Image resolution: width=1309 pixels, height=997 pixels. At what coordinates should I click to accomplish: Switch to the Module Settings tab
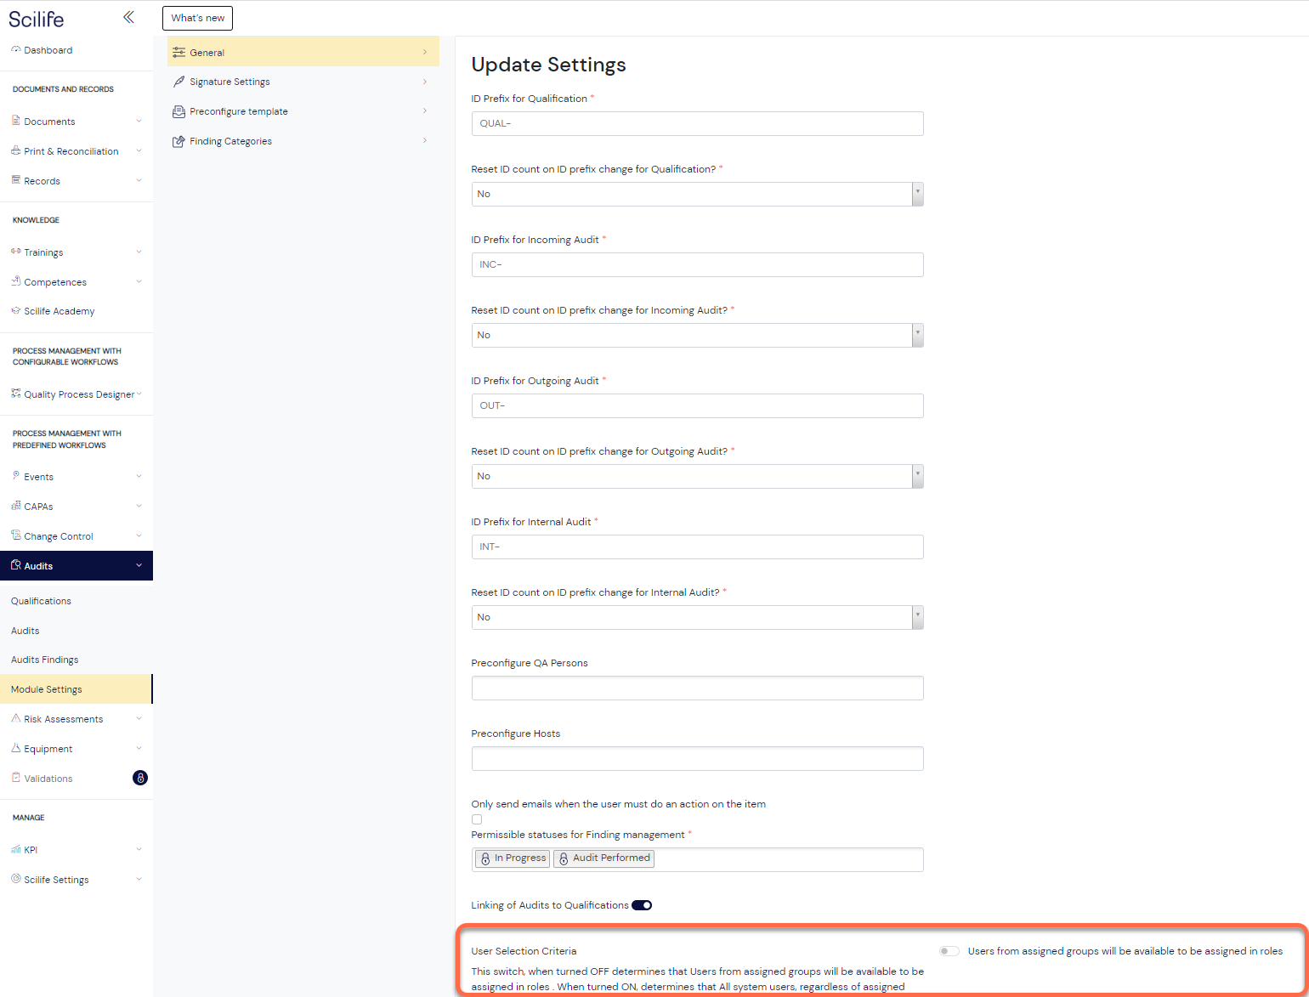[47, 689]
